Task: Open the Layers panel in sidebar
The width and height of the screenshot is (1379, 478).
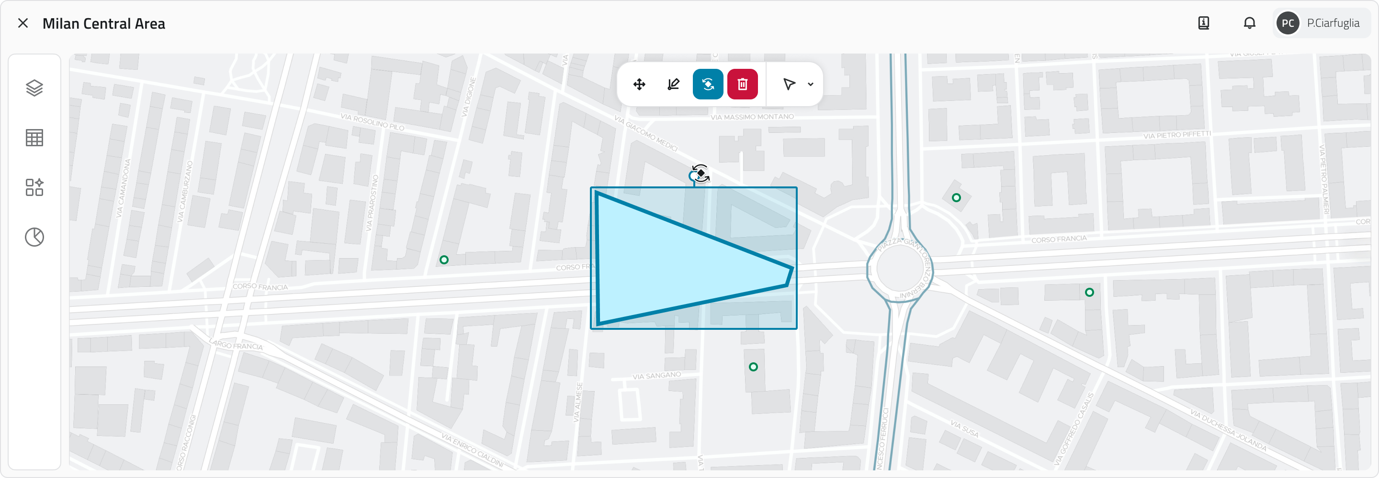Action: [x=34, y=87]
